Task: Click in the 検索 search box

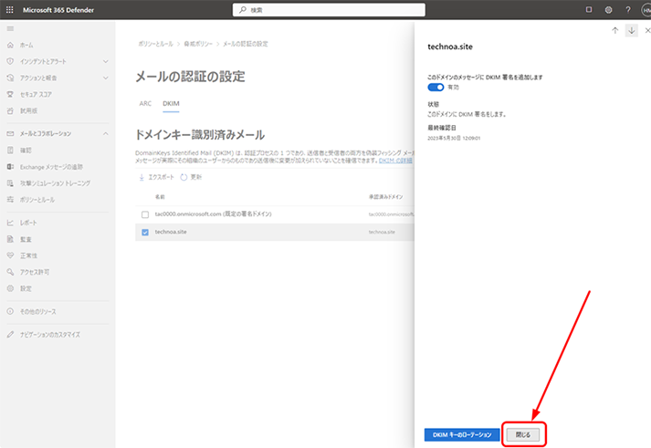Action: [329, 9]
